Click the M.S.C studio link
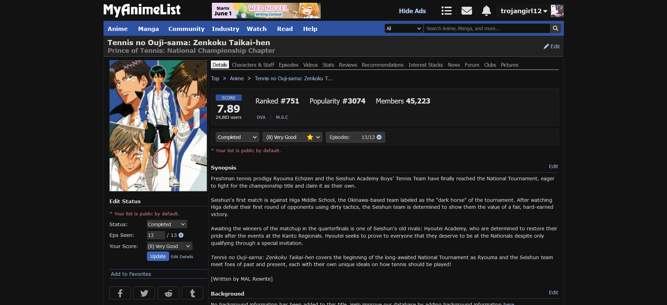This screenshot has width=667, height=305. click(x=282, y=117)
